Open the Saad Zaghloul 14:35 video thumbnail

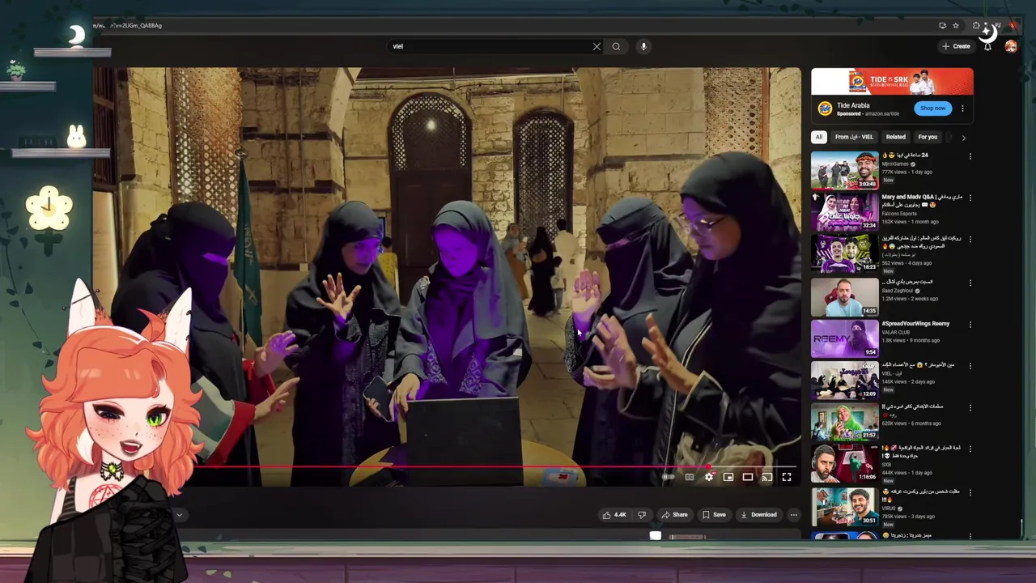coord(845,296)
